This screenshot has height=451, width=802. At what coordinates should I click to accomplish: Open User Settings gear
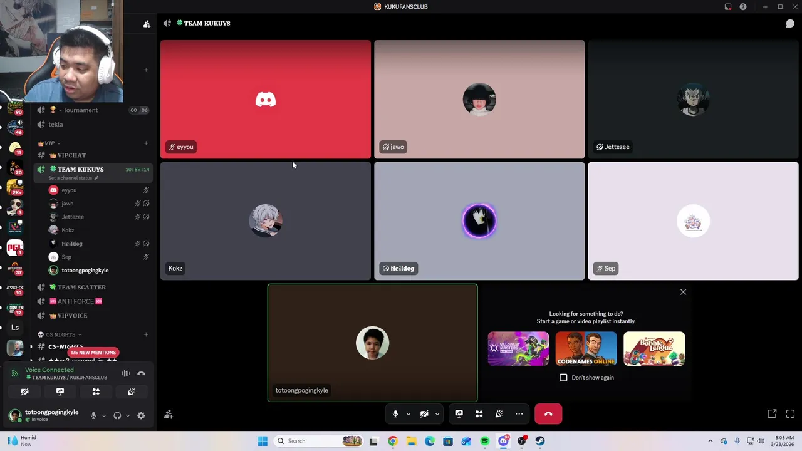(x=141, y=415)
